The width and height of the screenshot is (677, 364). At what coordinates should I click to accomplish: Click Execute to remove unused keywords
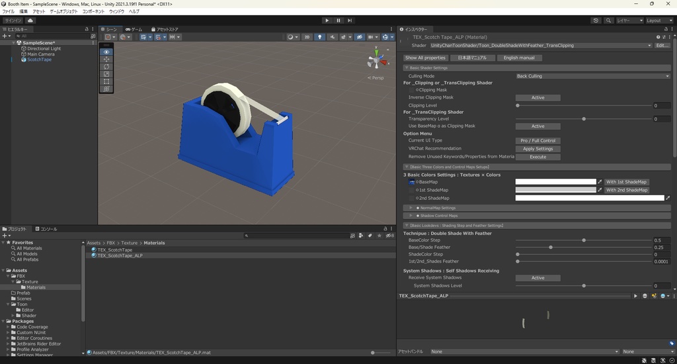pos(538,157)
